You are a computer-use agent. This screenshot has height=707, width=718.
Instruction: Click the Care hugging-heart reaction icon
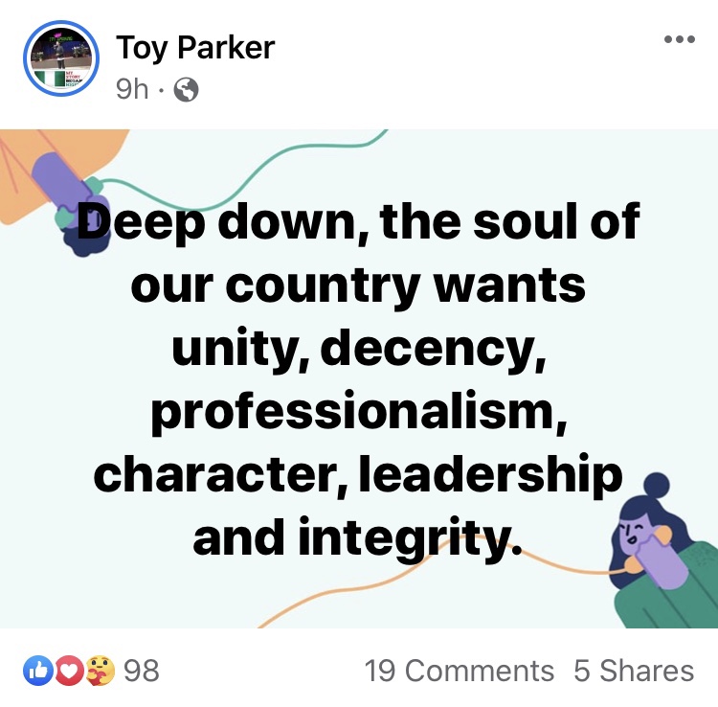click(101, 671)
